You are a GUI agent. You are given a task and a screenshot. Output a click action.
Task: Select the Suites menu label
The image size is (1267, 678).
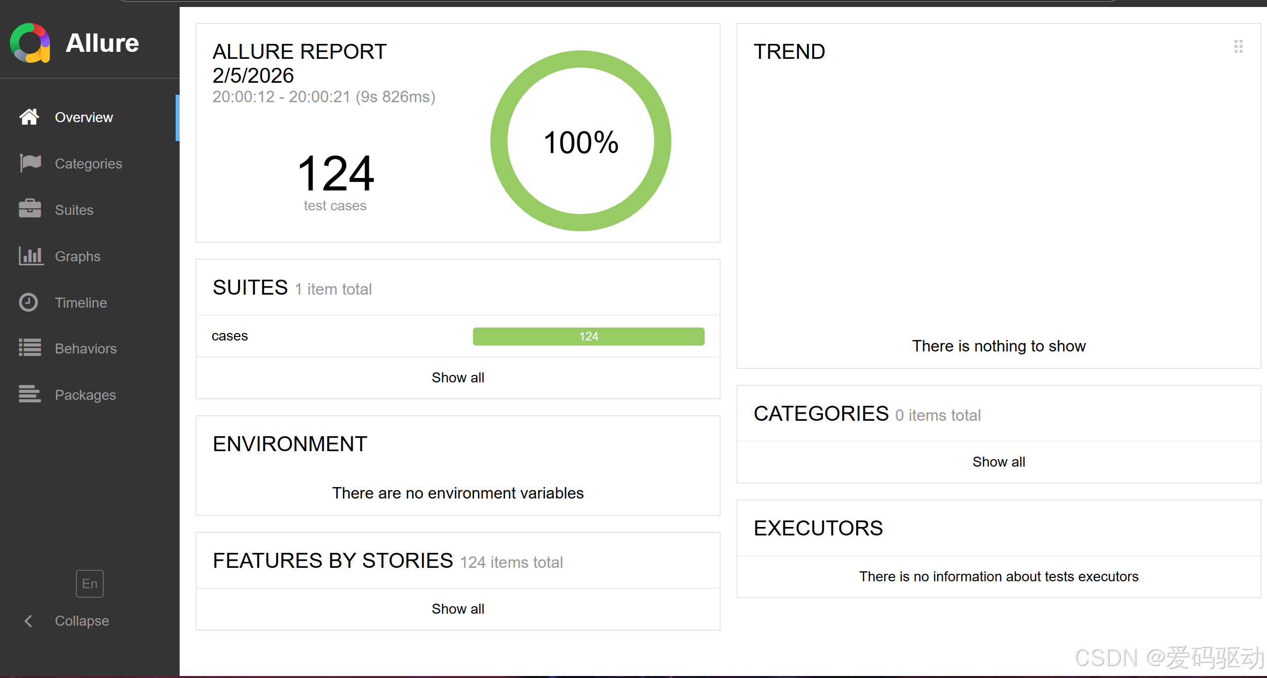[74, 210]
